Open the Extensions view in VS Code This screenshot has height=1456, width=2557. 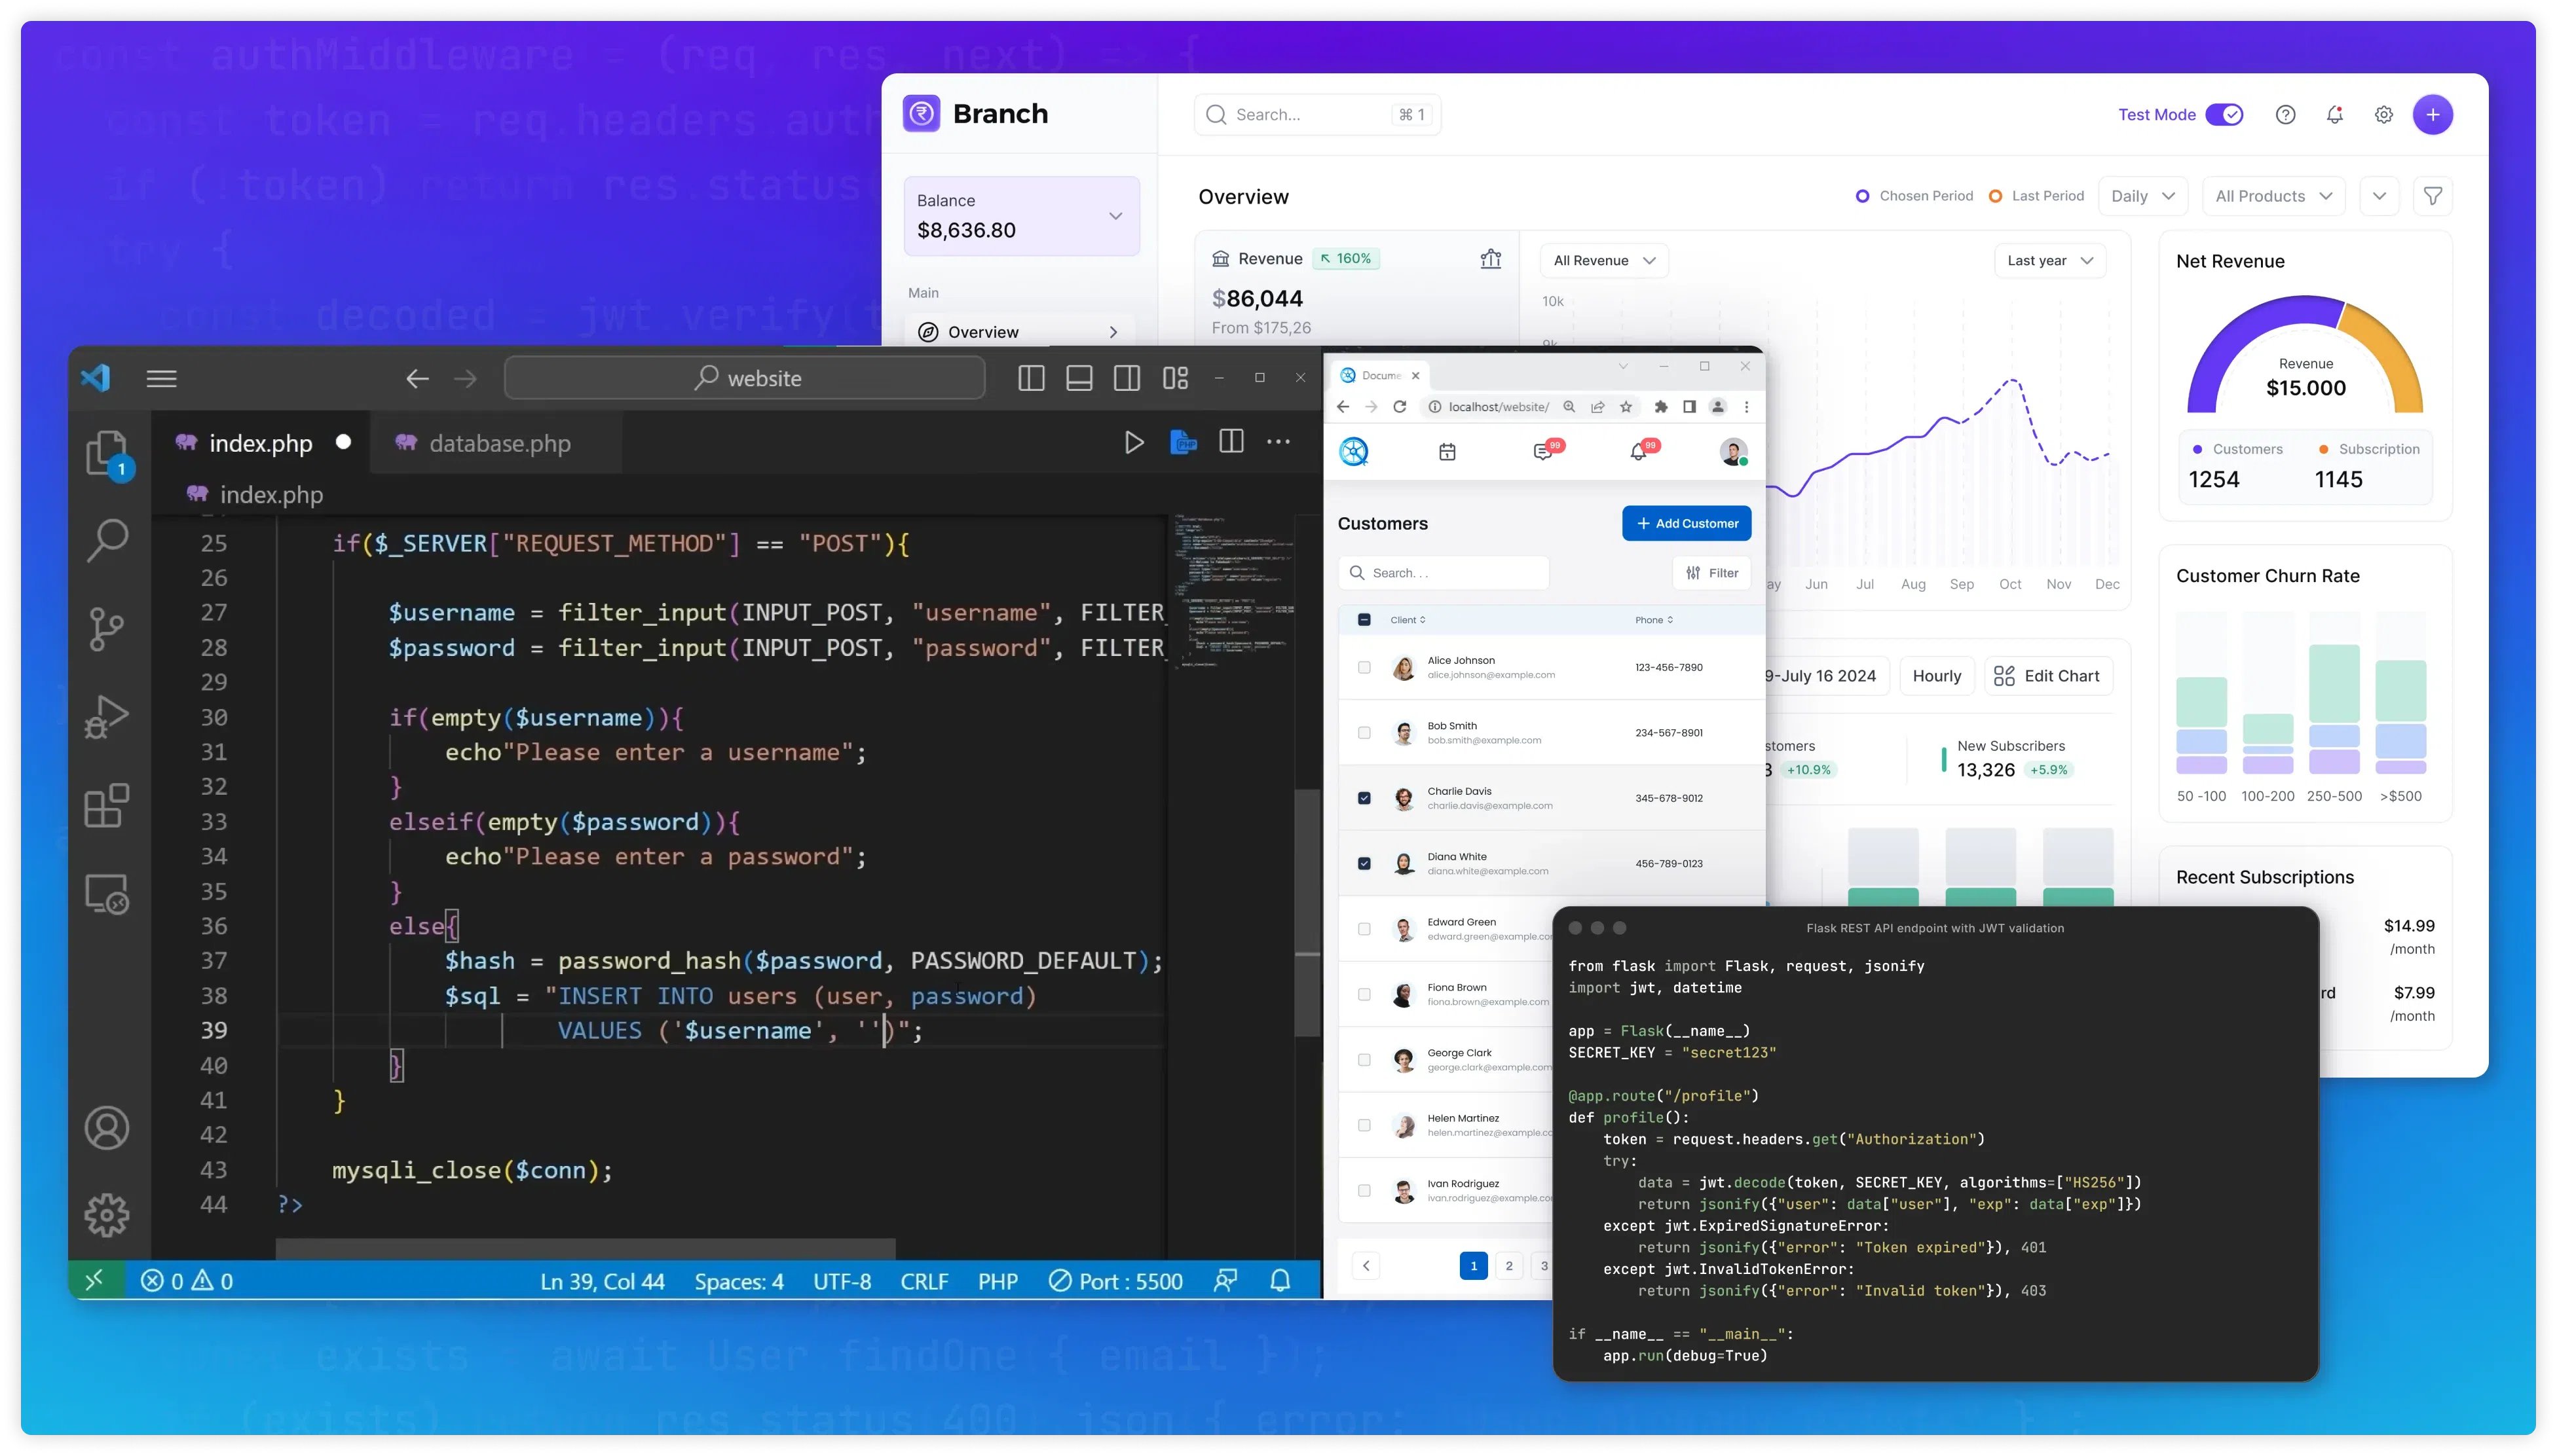[106, 806]
